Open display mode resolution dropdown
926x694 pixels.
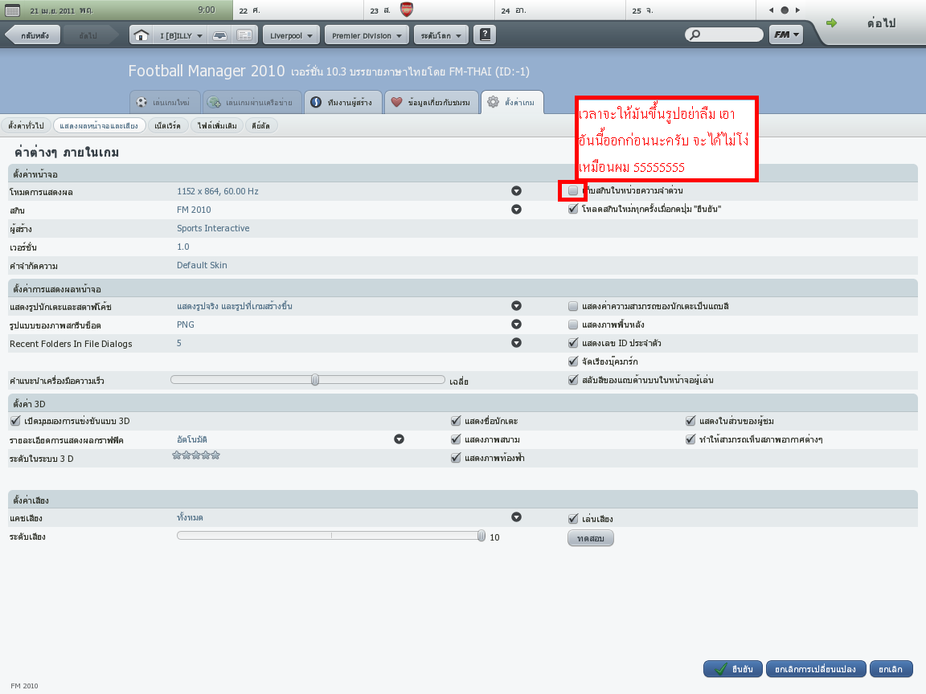(516, 190)
